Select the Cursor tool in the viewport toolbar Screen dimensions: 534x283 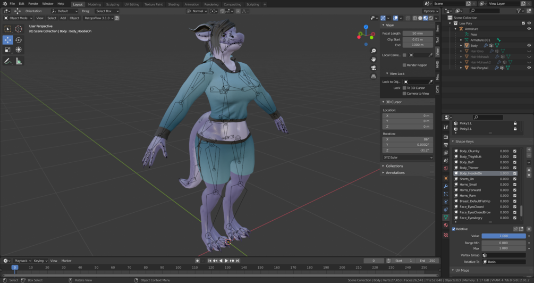pos(19,29)
